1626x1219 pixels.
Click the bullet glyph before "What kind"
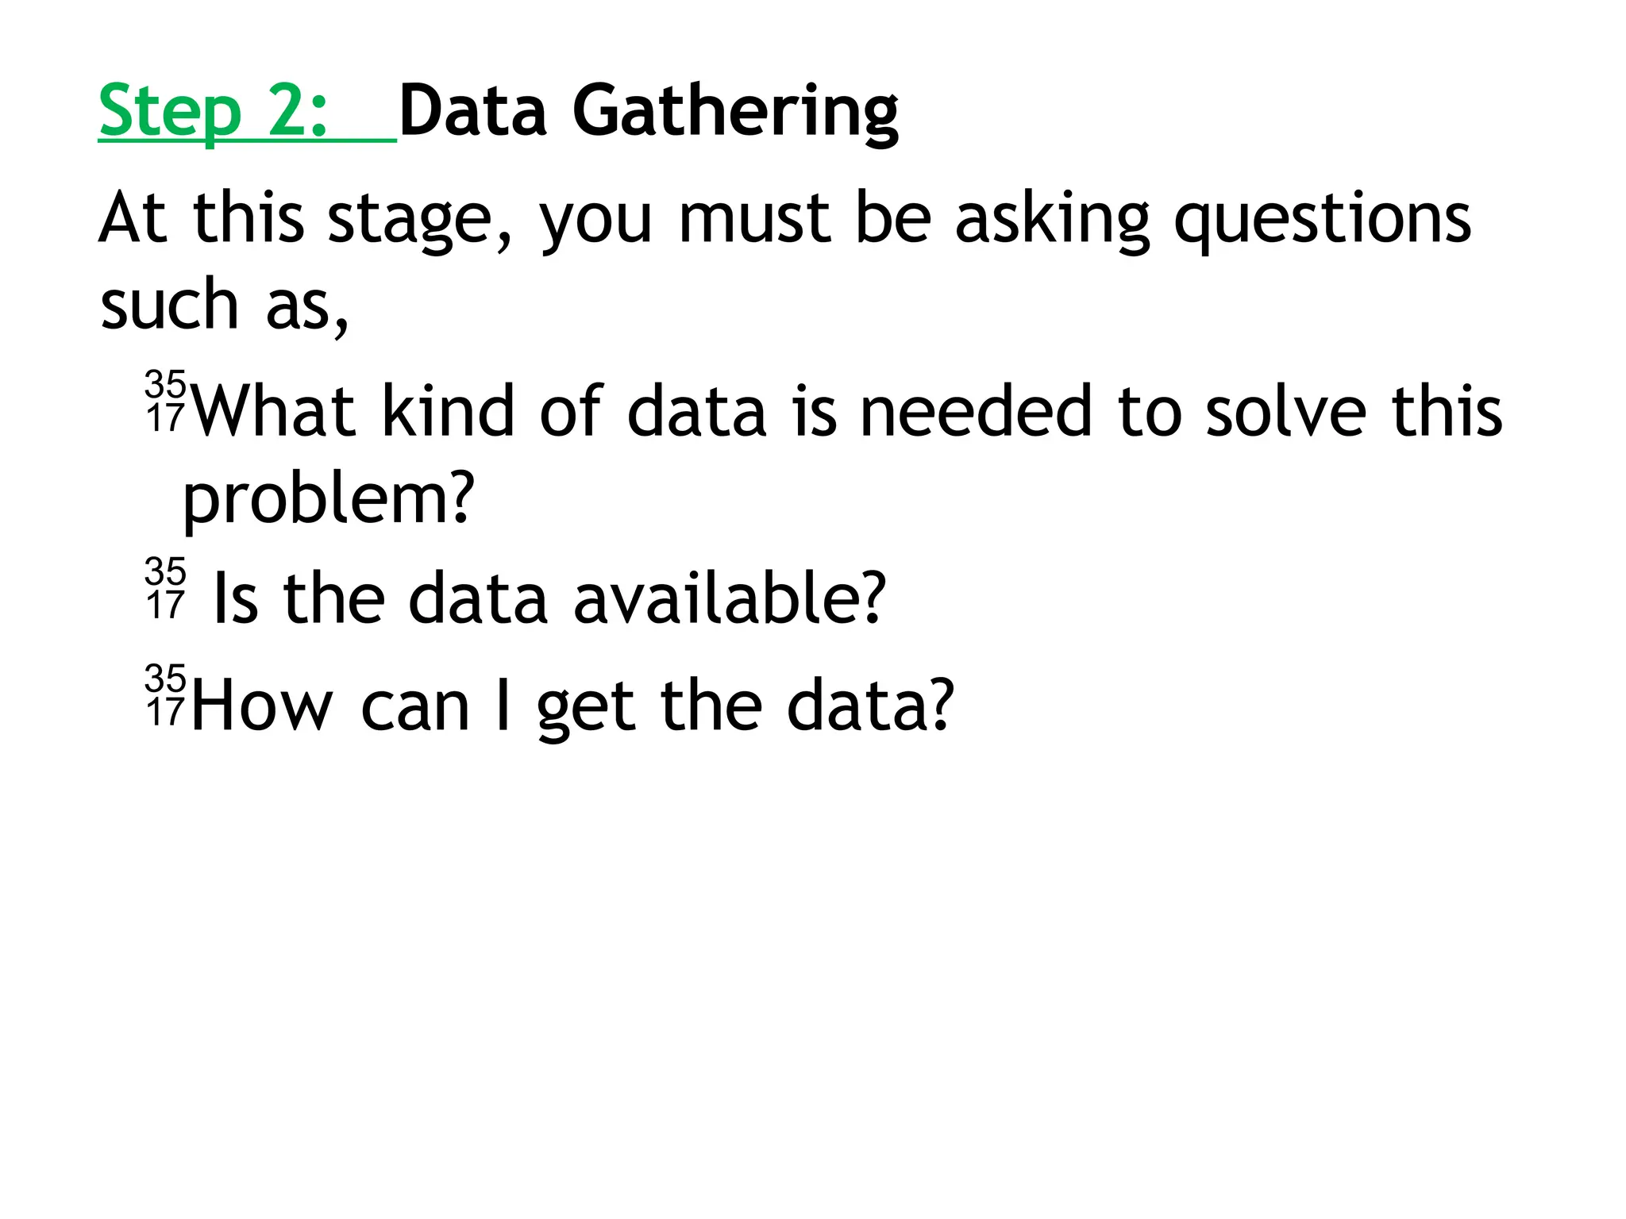click(x=166, y=402)
